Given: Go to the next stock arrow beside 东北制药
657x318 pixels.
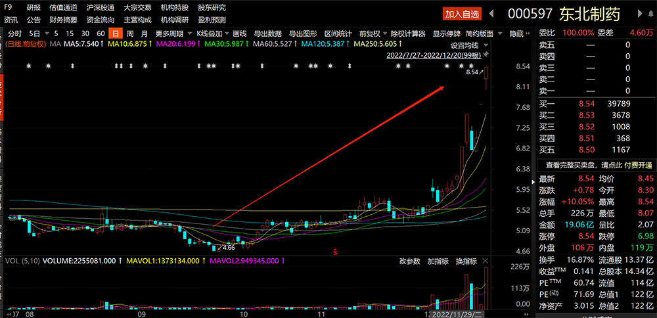Looking at the screenshot, I should tap(640, 14).
